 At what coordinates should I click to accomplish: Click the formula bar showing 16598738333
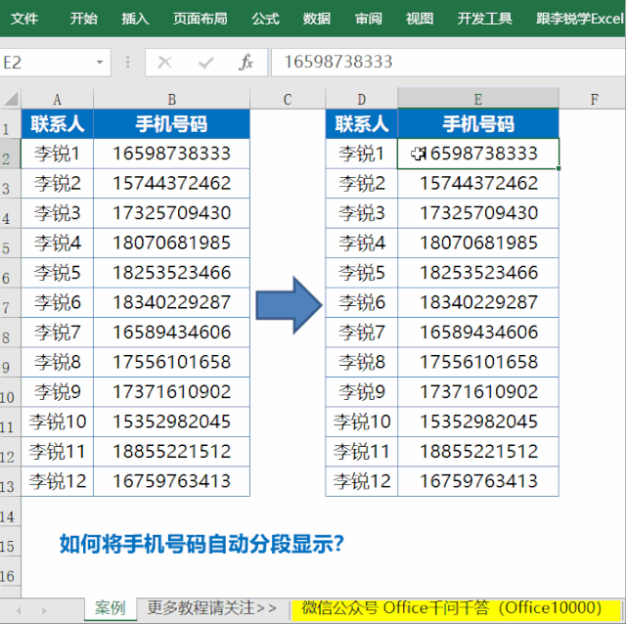click(x=440, y=63)
